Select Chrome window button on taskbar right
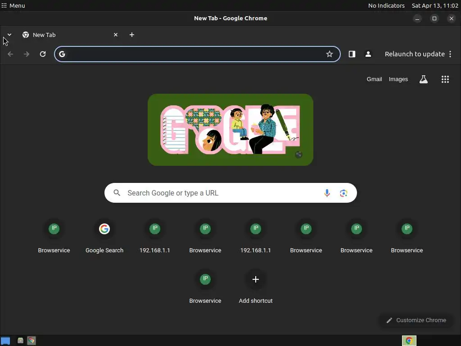The height and width of the screenshot is (346, 461). click(409, 341)
